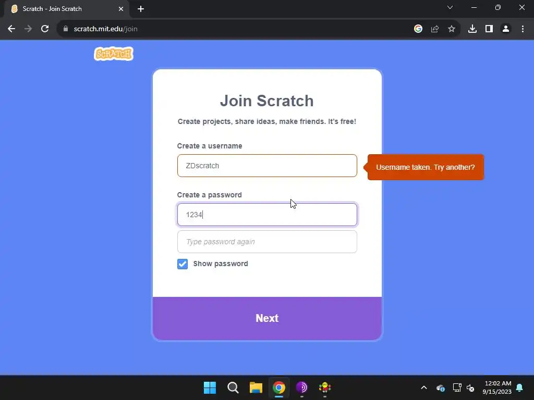This screenshot has height=400, width=534.
Task: Click the Chrome taskbar icon
Action: coord(279,387)
